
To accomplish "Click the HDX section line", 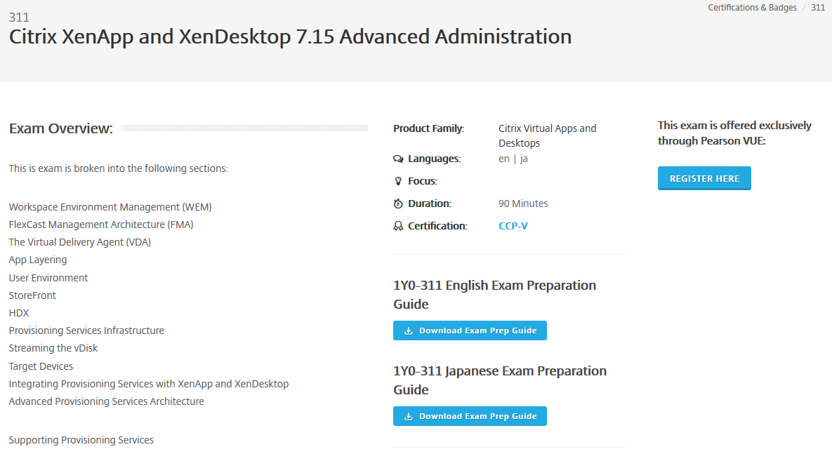I will tap(19, 313).
